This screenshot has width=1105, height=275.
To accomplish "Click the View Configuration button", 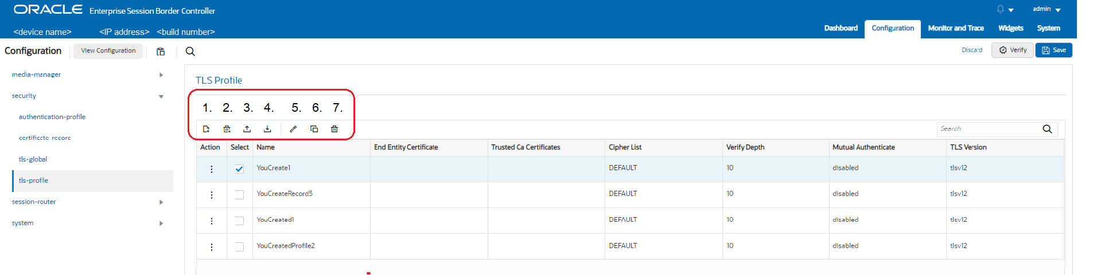I will tap(108, 50).
